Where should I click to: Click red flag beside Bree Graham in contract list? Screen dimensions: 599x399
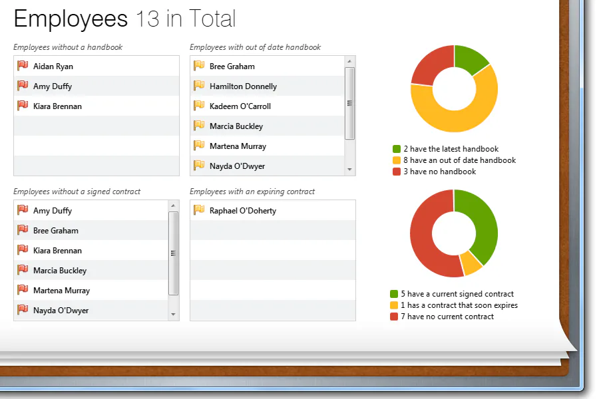pos(23,230)
